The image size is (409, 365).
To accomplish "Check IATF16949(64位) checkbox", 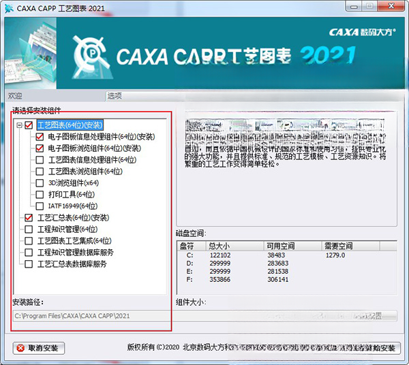I will tap(40, 206).
